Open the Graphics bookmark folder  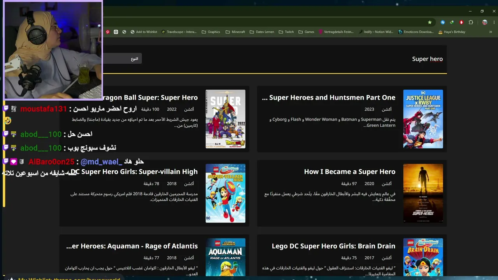point(211,32)
